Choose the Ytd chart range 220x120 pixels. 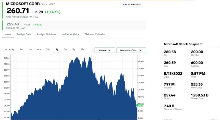48,49
